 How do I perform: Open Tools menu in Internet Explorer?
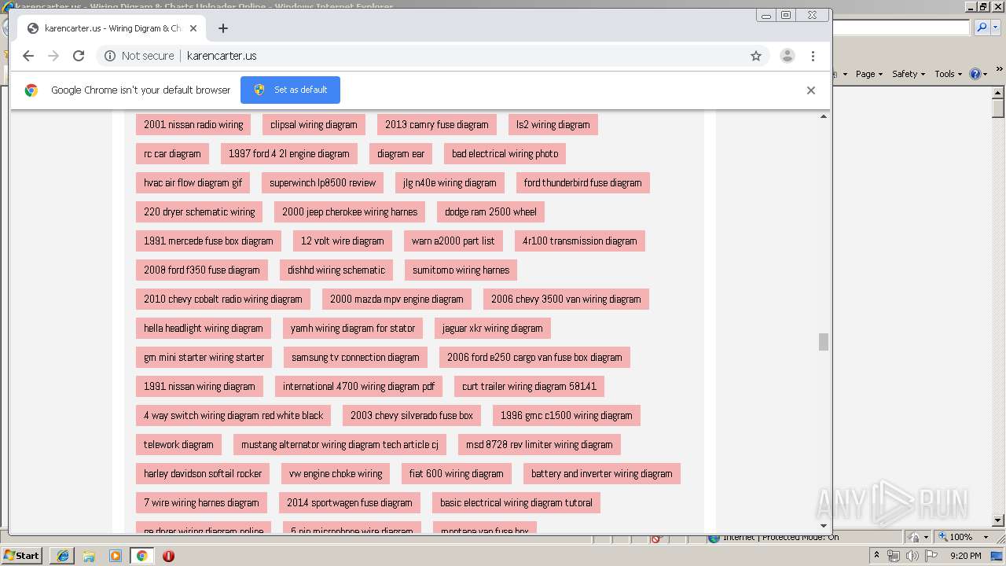pos(949,74)
